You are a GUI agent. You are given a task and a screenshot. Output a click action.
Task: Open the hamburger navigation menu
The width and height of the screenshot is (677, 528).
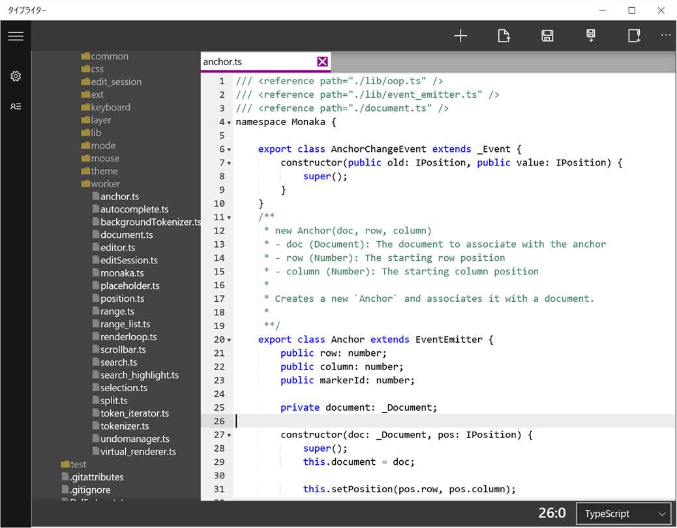[x=16, y=37]
